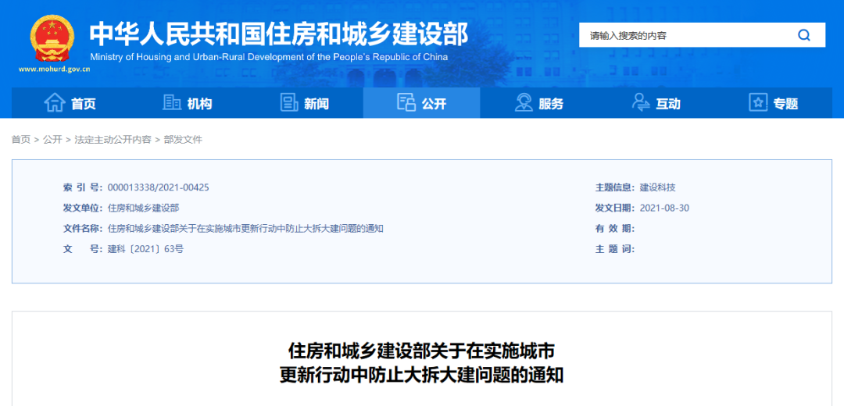Click the 发文单位 label
This screenshot has height=406, width=844.
(x=83, y=208)
